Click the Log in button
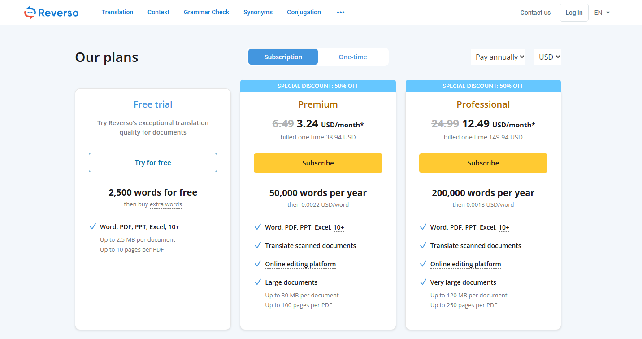642x339 pixels. pyautogui.click(x=574, y=13)
